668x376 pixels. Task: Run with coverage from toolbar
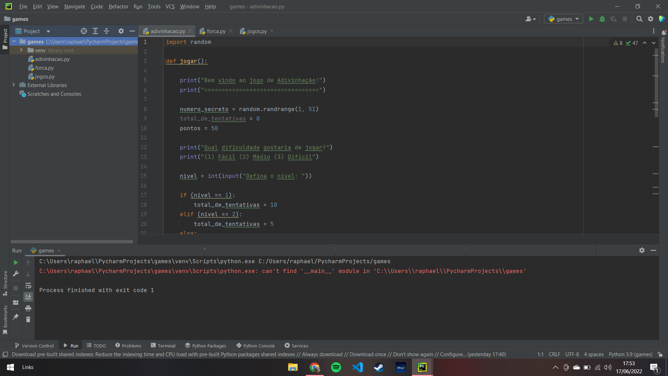[x=614, y=19]
